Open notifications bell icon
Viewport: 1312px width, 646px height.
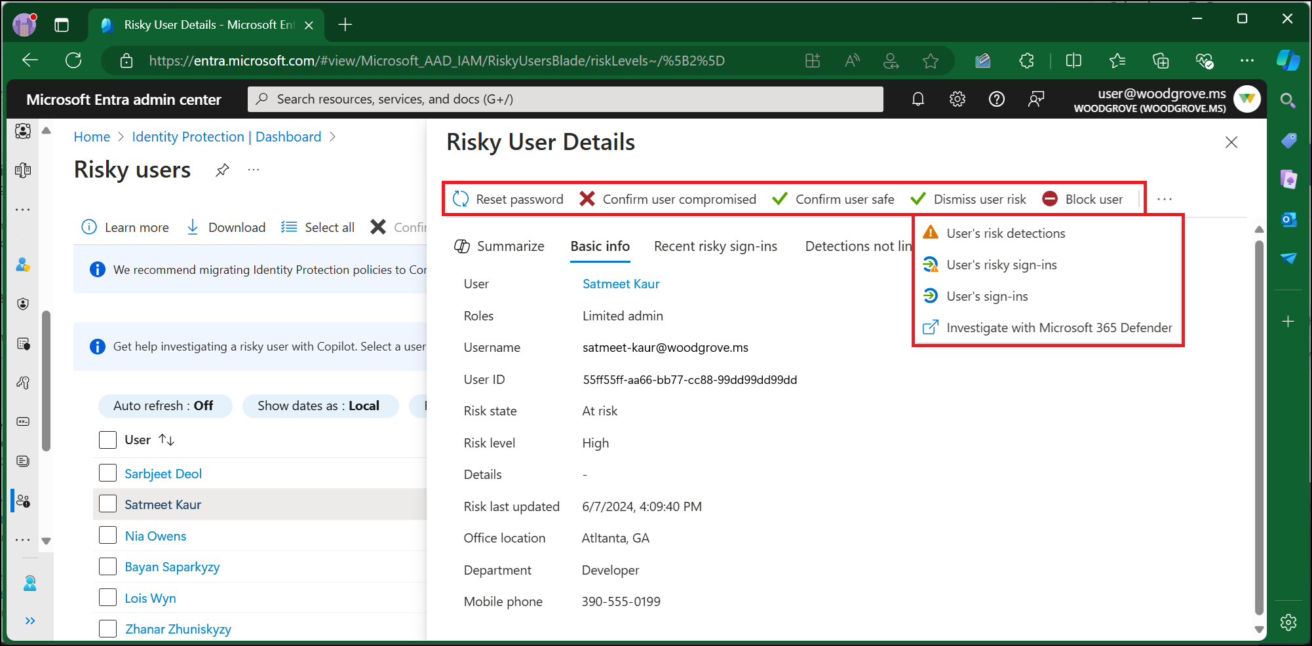point(918,99)
